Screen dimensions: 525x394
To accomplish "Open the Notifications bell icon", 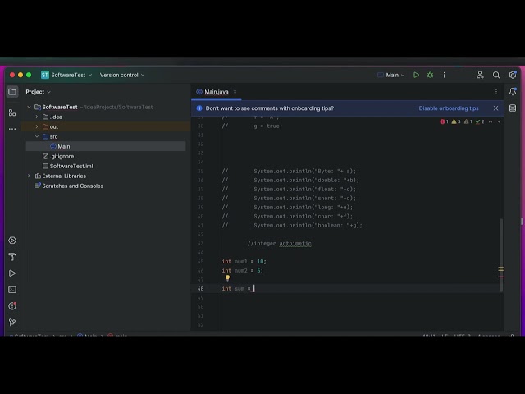I will (513, 91).
